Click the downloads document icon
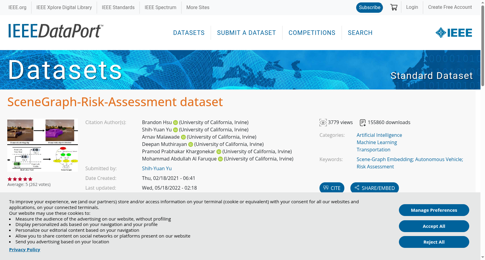Viewport: 485px width, 260px height. pos(363,123)
